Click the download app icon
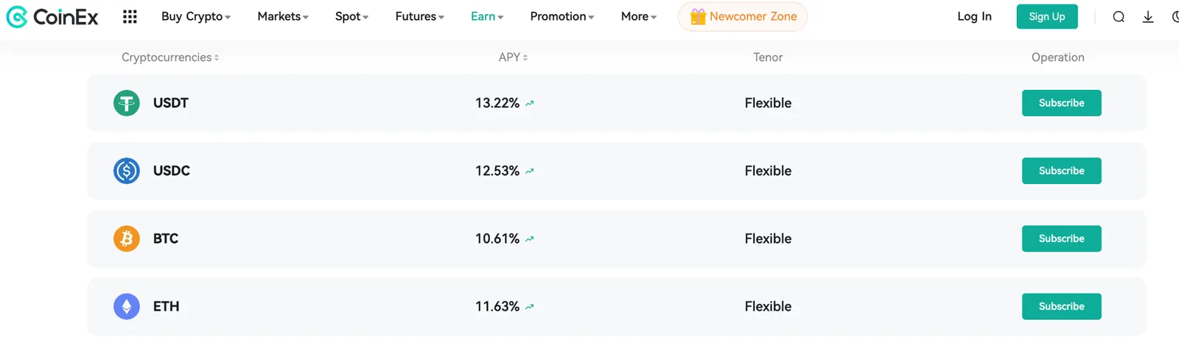The image size is (1179, 340). 1148,17
